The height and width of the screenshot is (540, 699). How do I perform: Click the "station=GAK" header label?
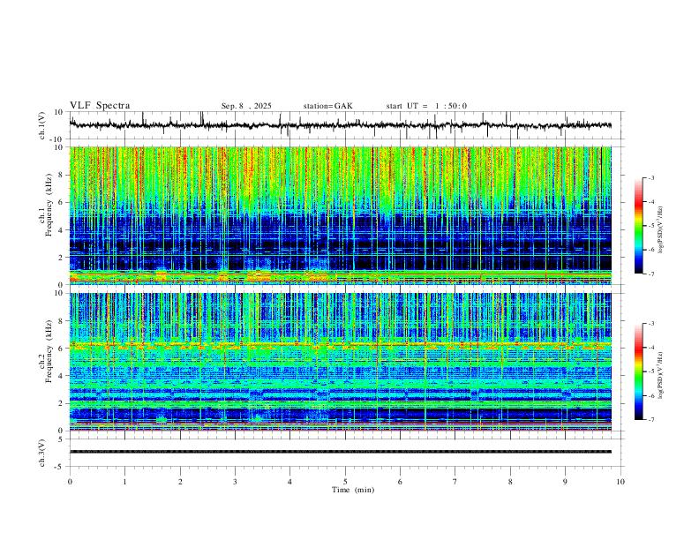(x=327, y=106)
